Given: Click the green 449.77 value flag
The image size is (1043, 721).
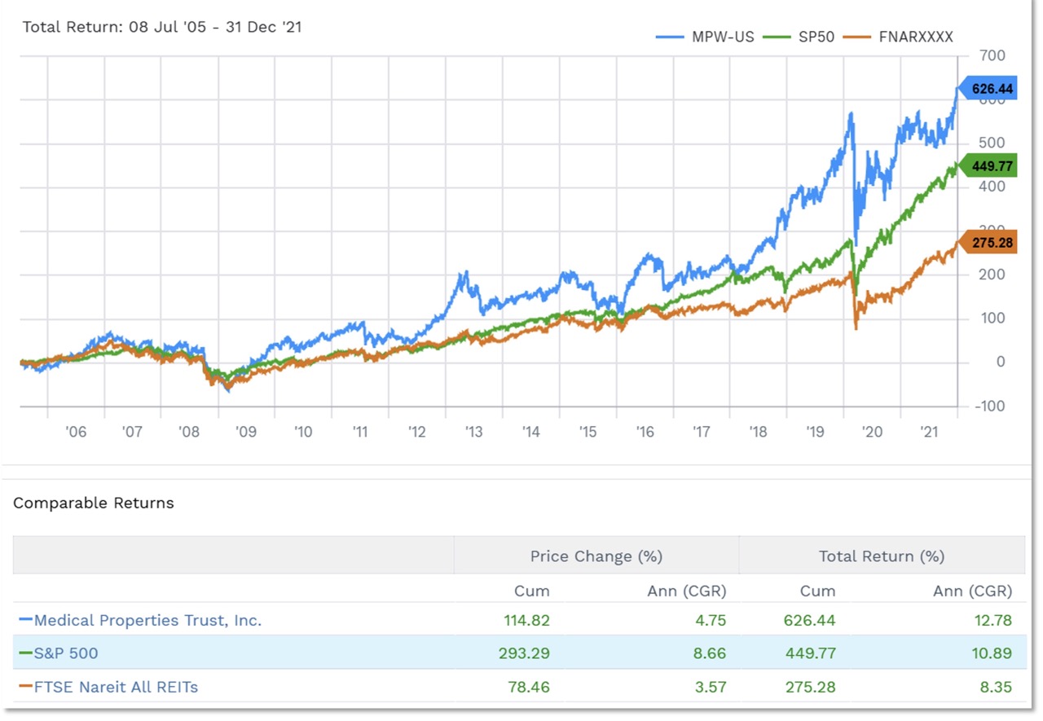Looking at the screenshot, I should click(988, 166).
